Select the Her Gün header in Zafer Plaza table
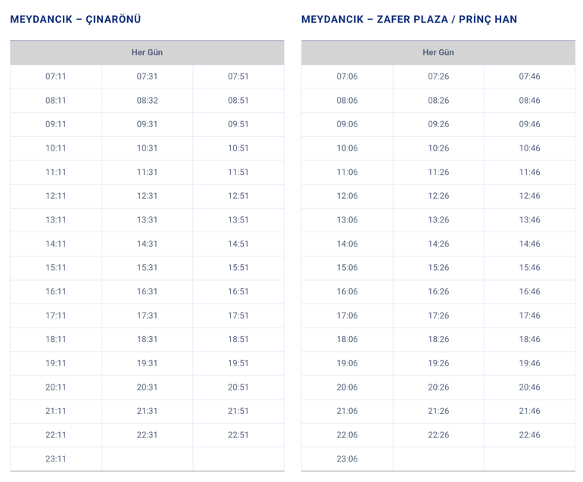Screen dimensions: 583x482 (438, 52)
